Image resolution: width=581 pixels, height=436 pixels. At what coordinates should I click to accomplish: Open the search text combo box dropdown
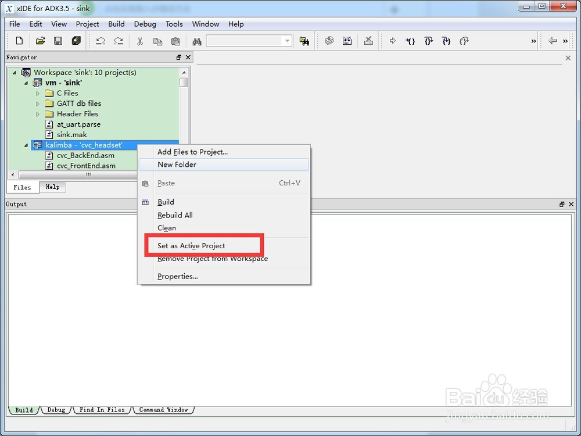click(x=287, y=41)
